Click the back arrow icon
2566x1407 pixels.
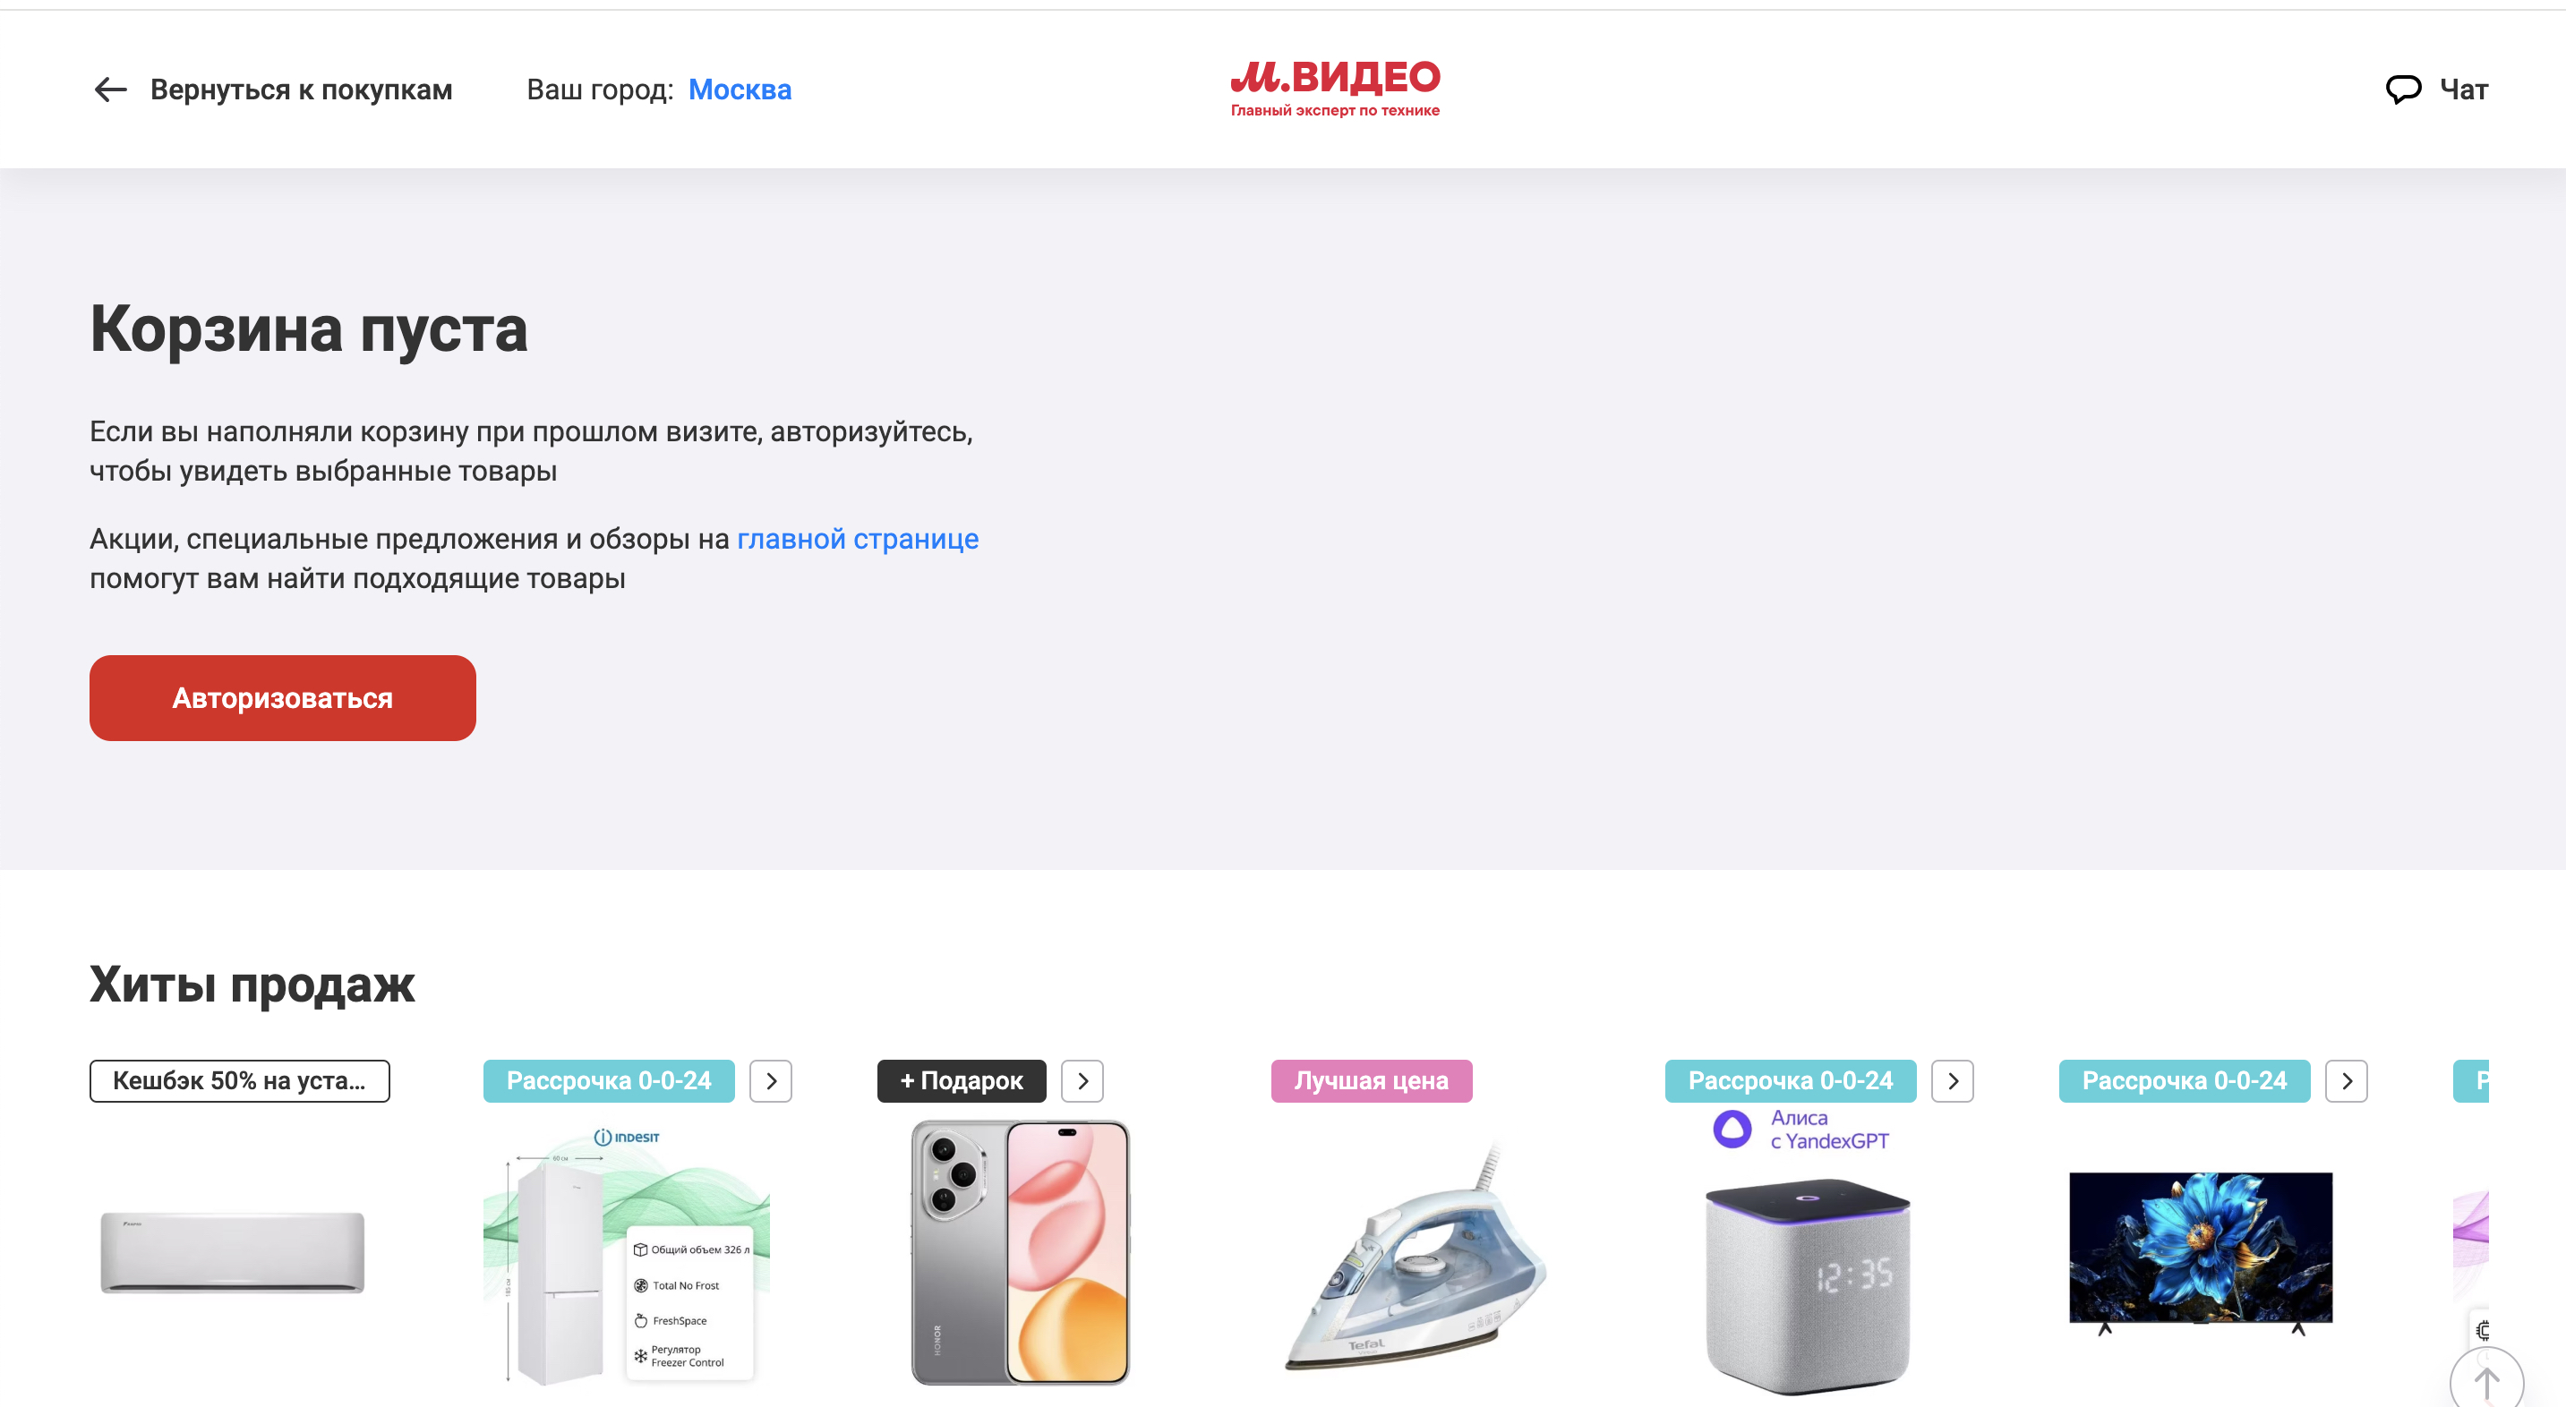pyautogui.click(x=110, y=90)
